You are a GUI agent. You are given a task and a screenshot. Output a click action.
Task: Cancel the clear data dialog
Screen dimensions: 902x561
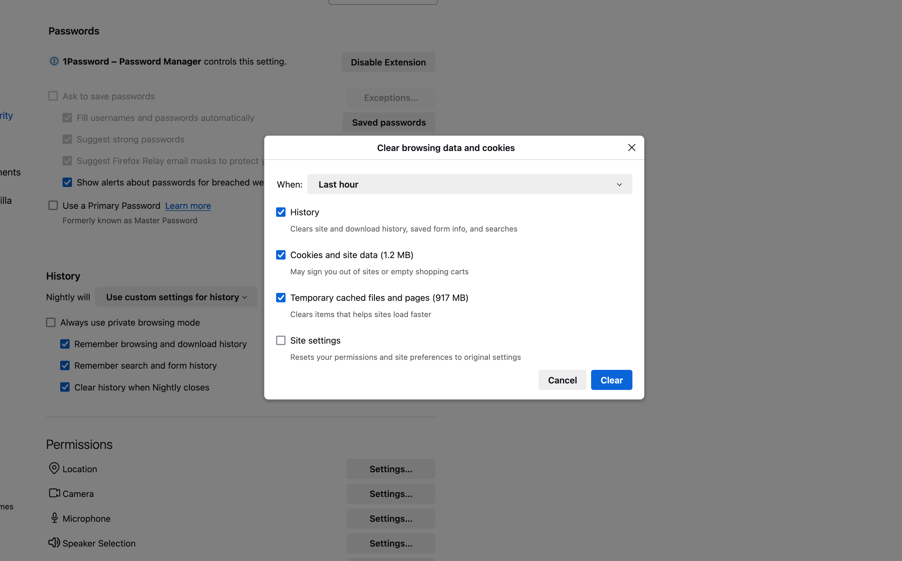pos(562,380)
